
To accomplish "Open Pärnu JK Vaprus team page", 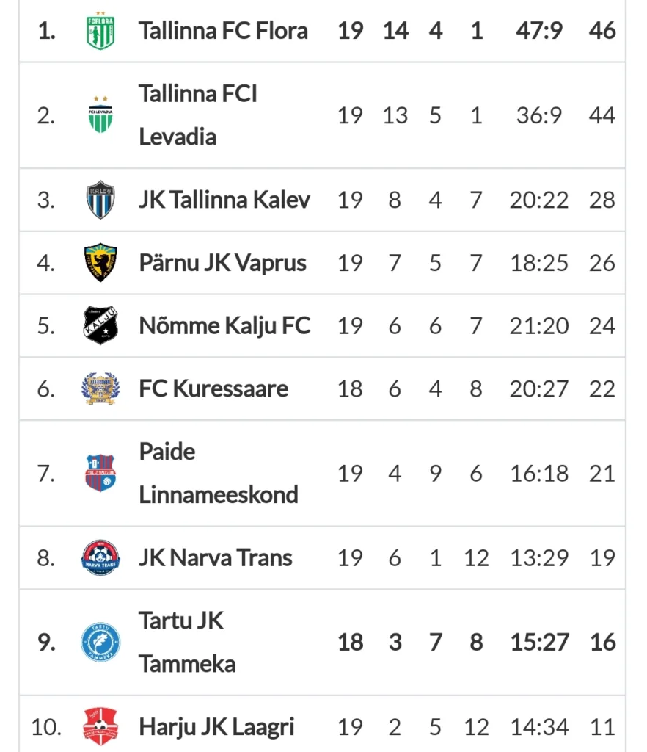I will coord(223,263).
